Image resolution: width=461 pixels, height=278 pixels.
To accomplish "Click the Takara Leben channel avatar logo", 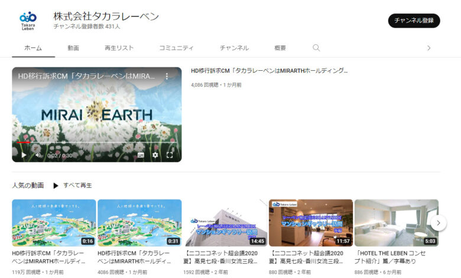I will click(x=28, y=21).
